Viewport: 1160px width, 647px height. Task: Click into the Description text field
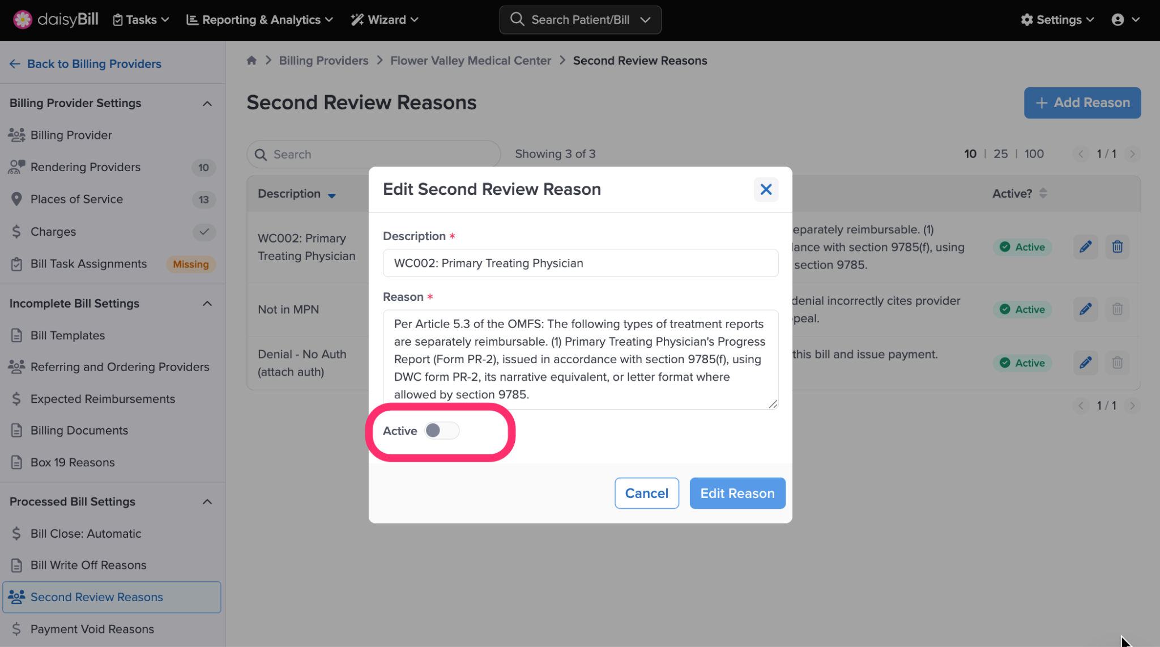[x=580, y=263]
